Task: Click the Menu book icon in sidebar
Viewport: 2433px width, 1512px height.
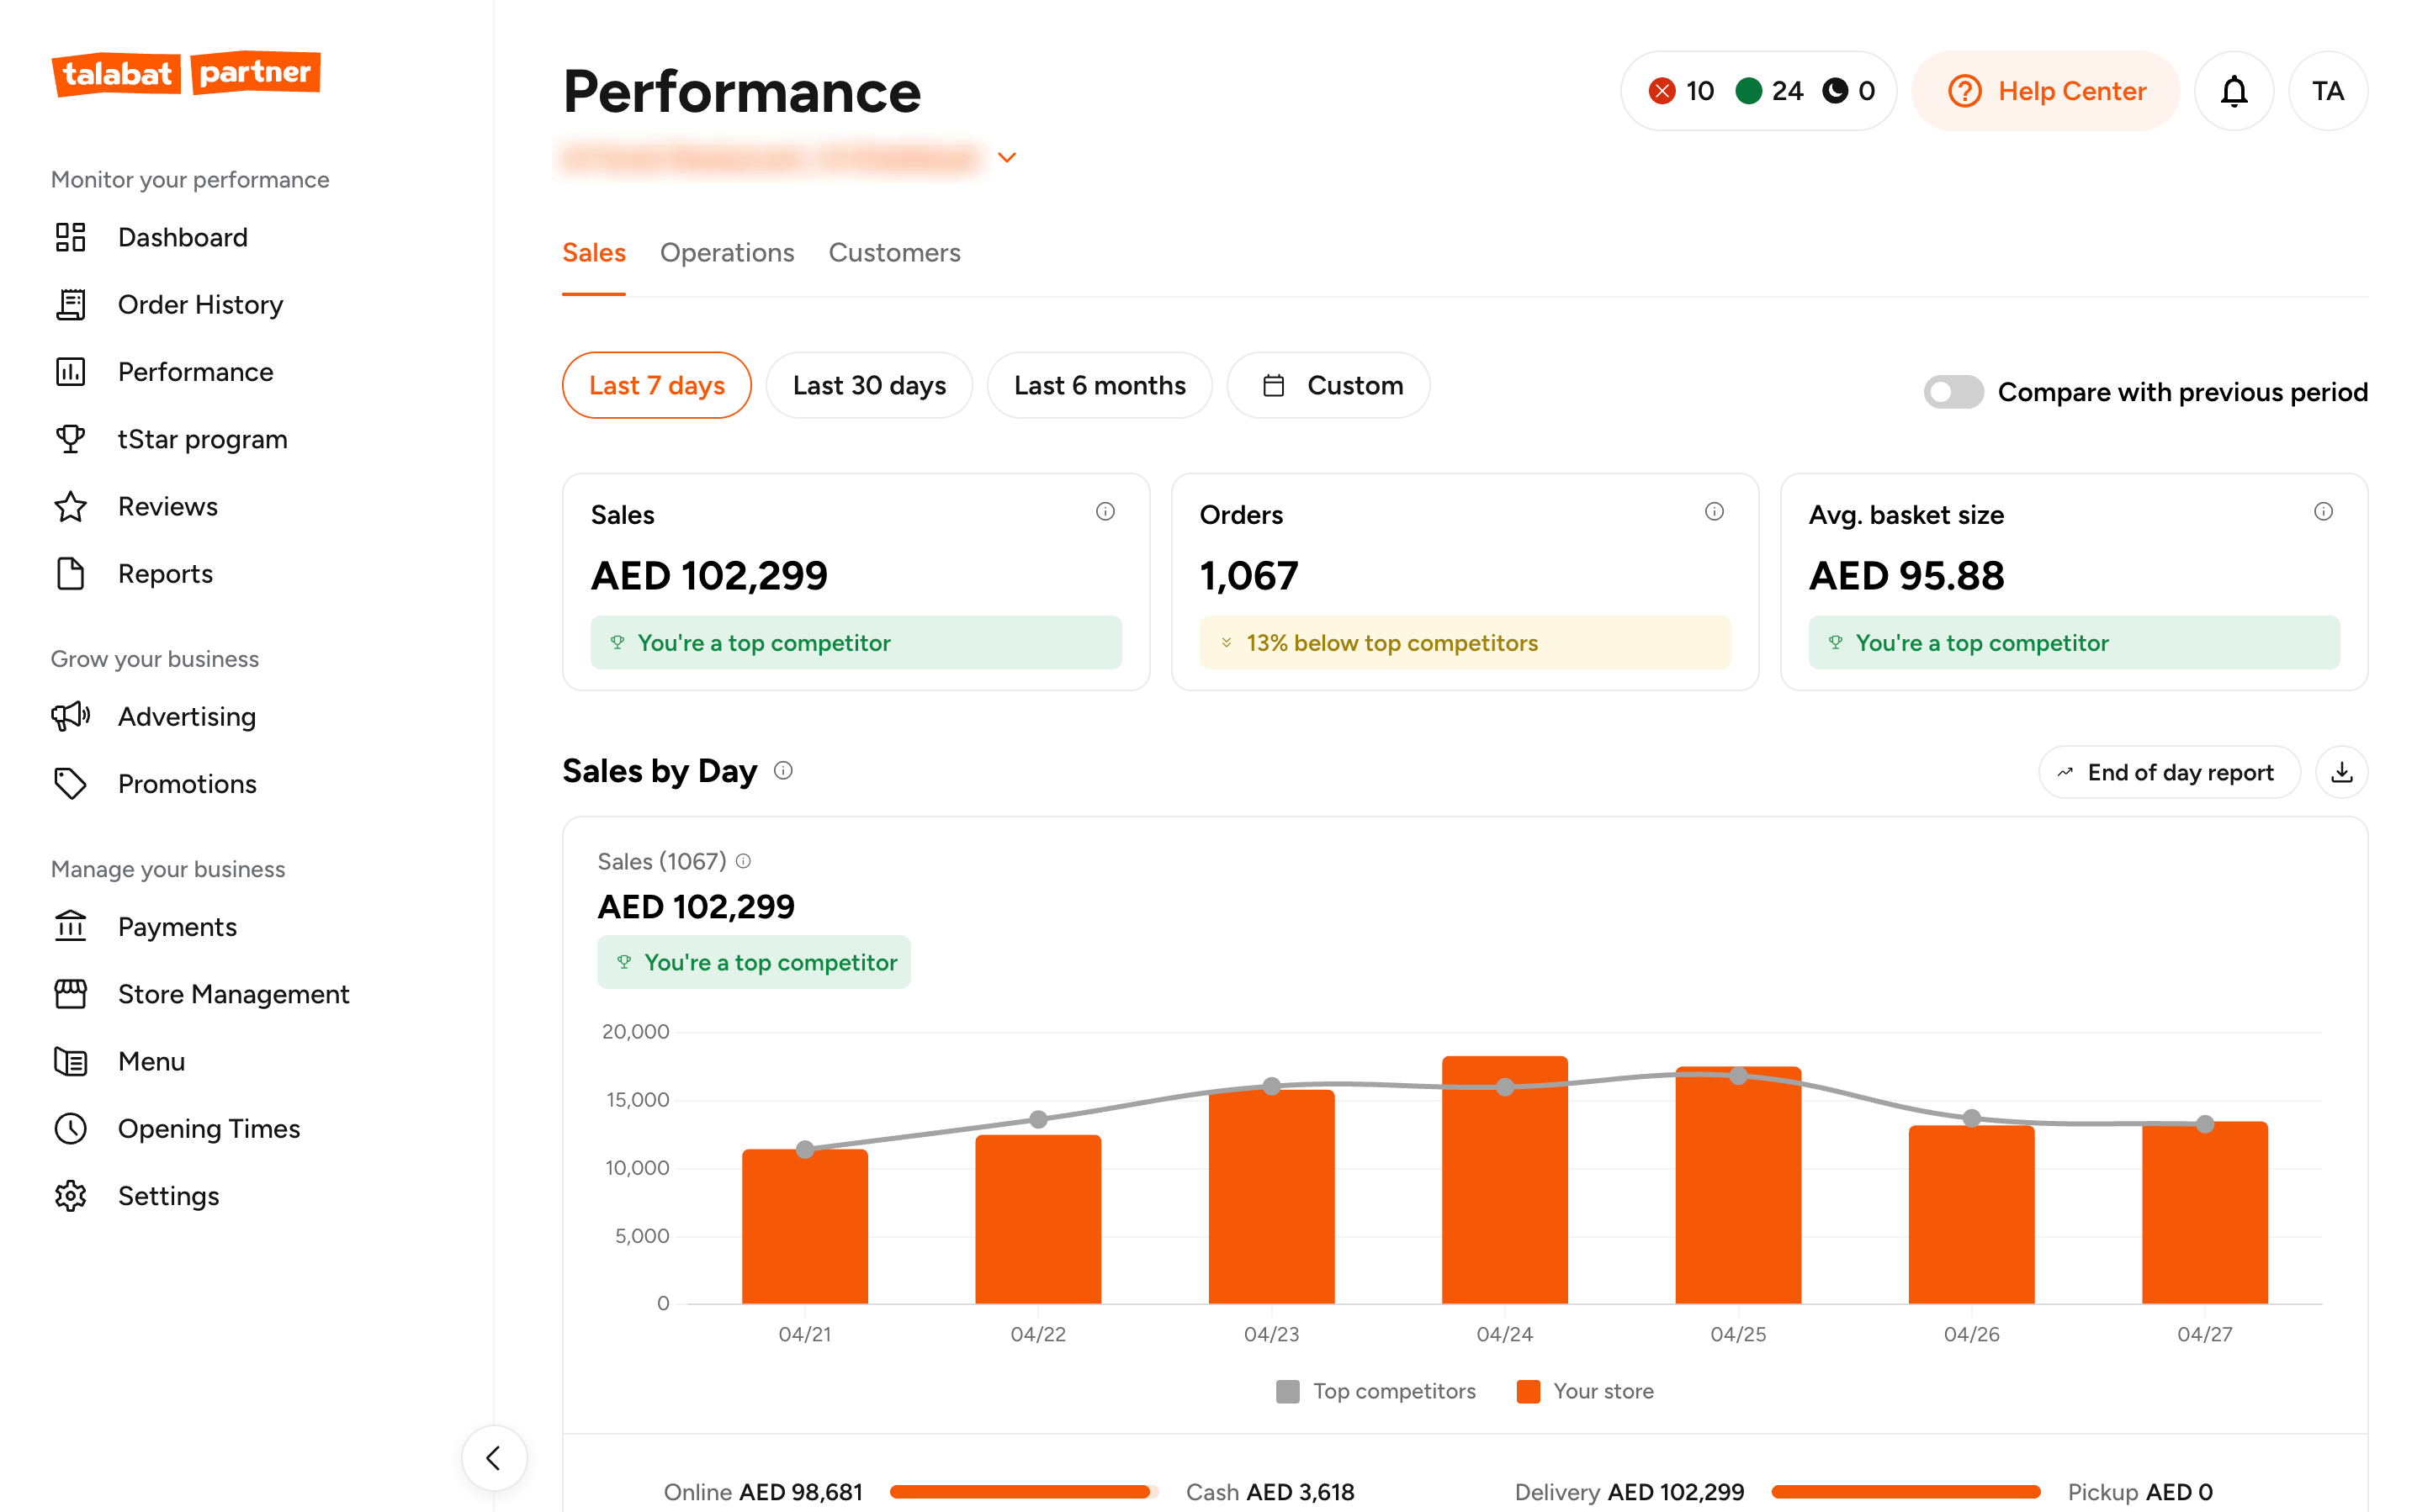Action: click(70, 1061)
